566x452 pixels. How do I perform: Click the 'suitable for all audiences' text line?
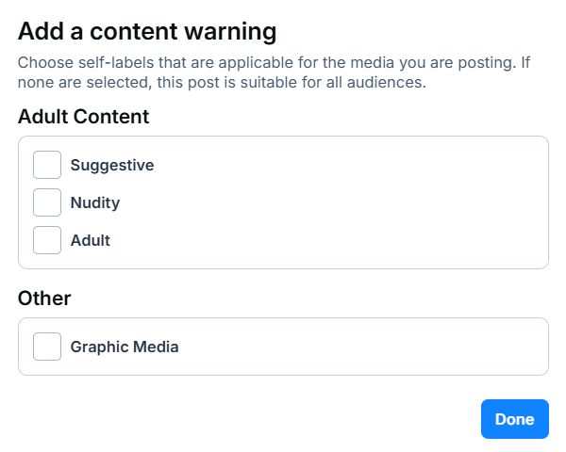223,83
